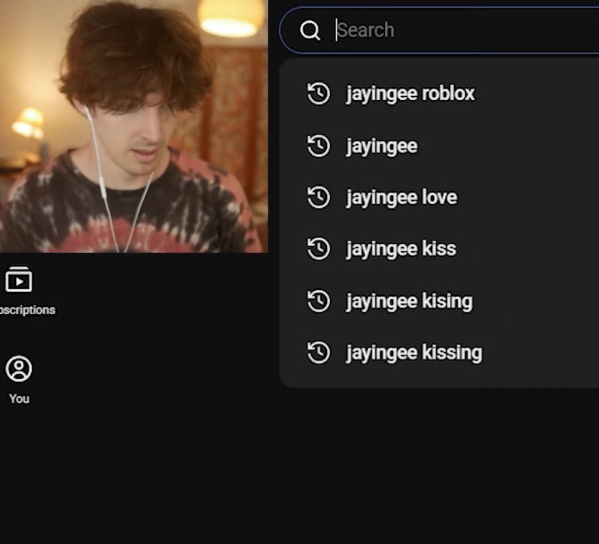This screenshot has height=544, width=599.
Task: Click the You label in sidebar
Action: 19,399
